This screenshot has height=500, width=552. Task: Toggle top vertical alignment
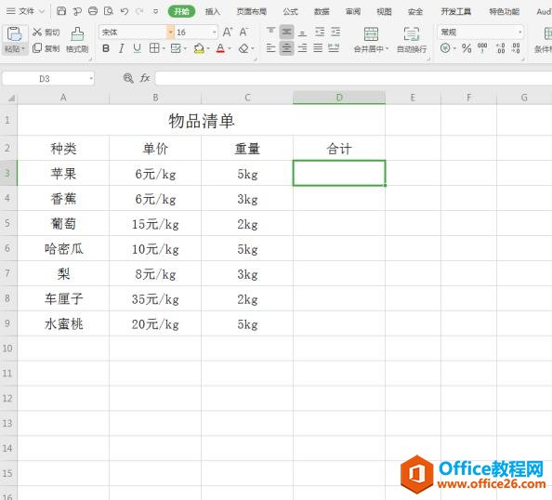tap(270, 32)
